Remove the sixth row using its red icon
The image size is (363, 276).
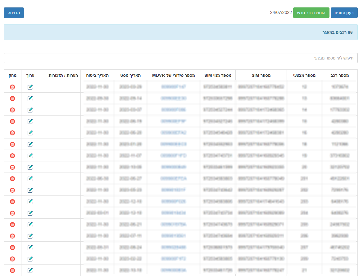(x=12, y=144)
